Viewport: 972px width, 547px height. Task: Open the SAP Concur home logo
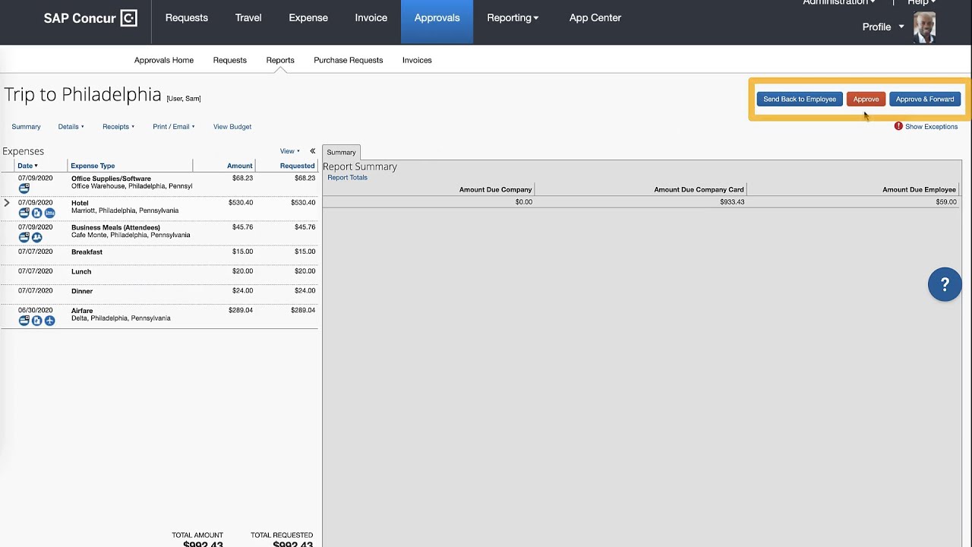90,18
